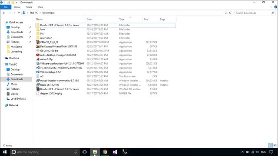Open the Home ribbon tab

tap(17, 7)
